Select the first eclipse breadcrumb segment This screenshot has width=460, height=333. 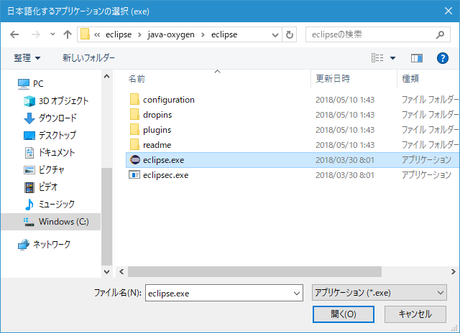[119, 34]
